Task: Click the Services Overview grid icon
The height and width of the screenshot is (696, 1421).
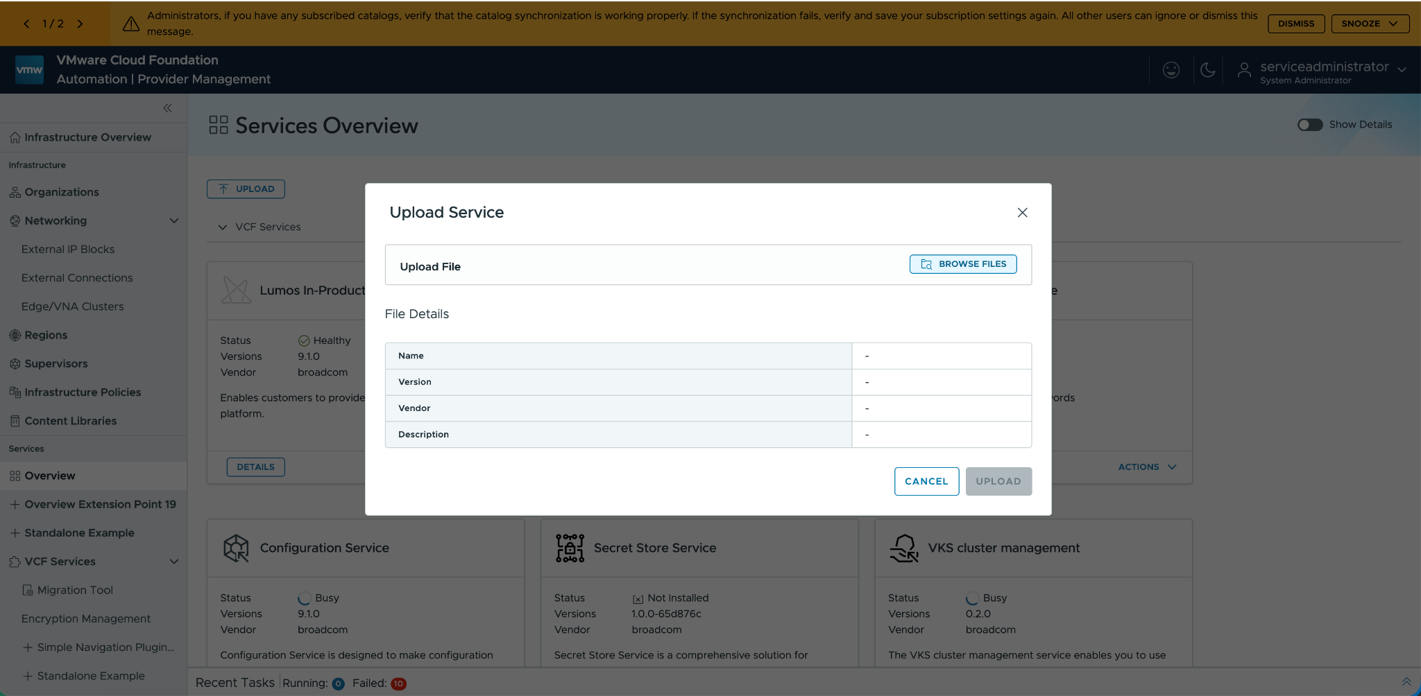Action: [x=219, y=125]
